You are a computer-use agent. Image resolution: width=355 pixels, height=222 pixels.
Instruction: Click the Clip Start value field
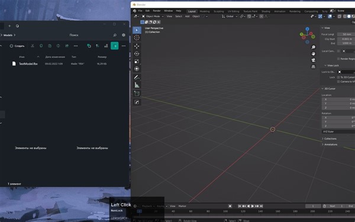[346, 39]
